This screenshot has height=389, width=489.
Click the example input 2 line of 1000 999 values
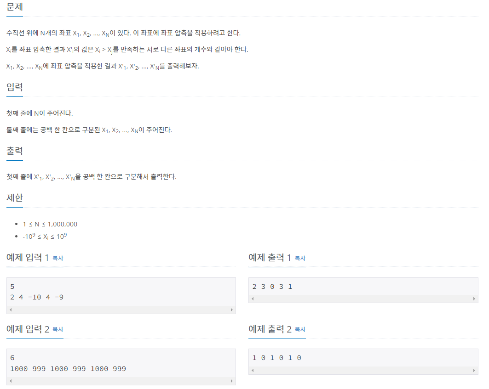pos(68,369)
